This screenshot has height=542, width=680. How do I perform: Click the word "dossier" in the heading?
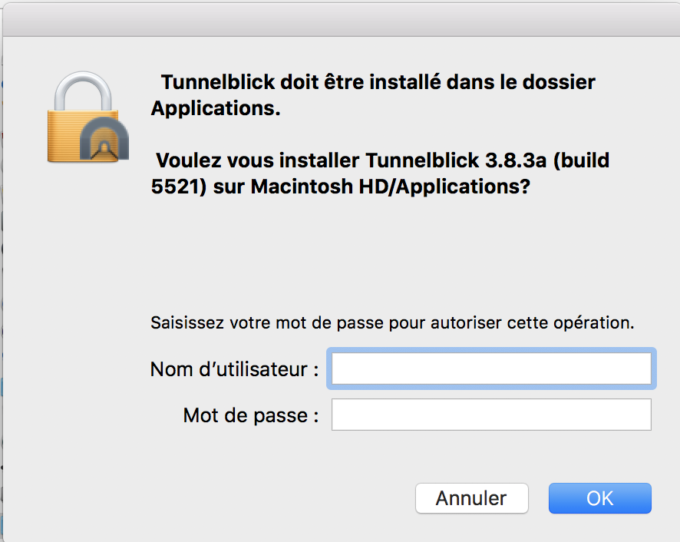point(559,82)
